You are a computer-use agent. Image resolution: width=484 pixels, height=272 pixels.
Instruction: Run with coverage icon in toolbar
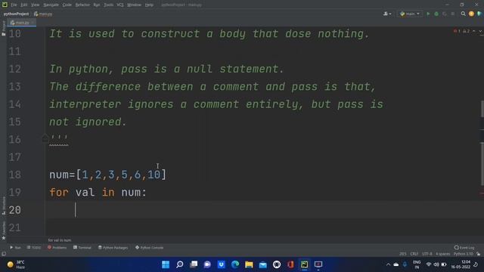(445, 14)
